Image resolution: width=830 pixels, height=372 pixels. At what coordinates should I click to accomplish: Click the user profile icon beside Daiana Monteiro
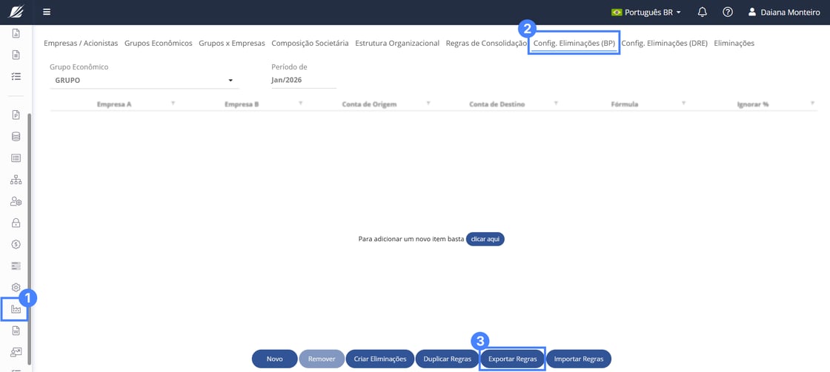click(752, 12)
